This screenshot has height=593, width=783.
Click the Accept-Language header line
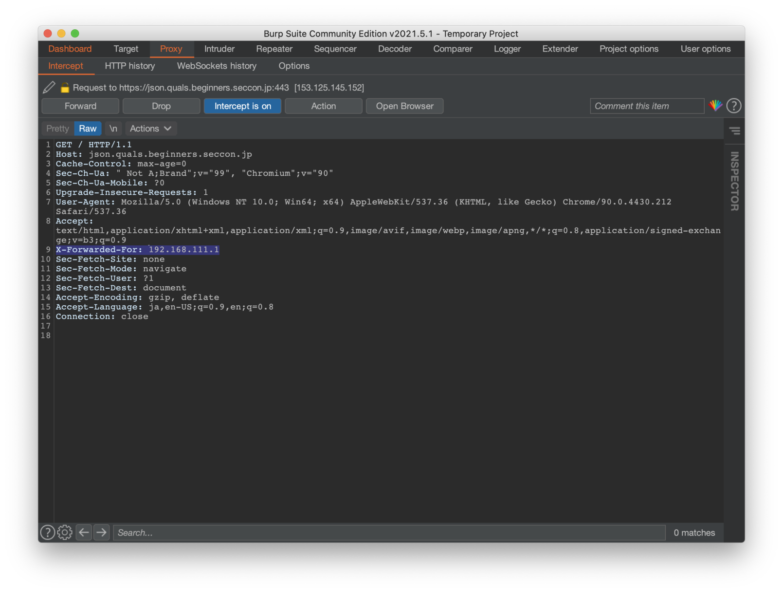coord(164,307)
